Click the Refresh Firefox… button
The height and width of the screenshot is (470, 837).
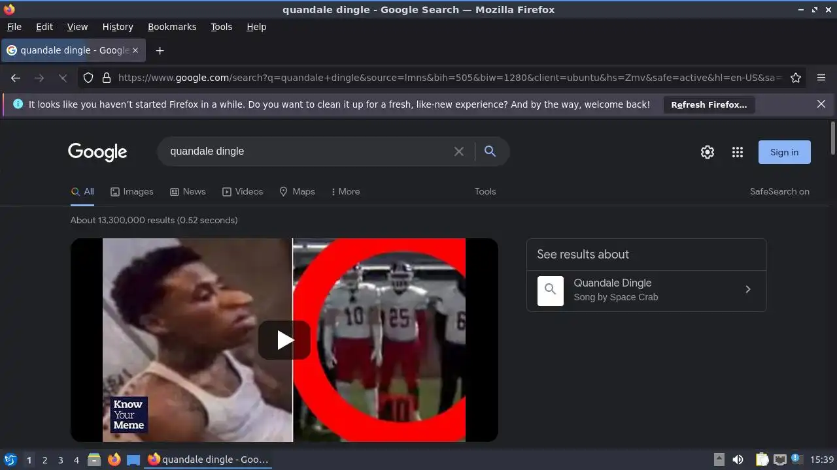tap(709, 104)
